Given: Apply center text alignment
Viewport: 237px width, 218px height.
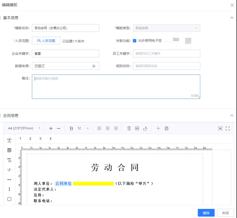Looking at the screenshot, I should coord(107,128).
